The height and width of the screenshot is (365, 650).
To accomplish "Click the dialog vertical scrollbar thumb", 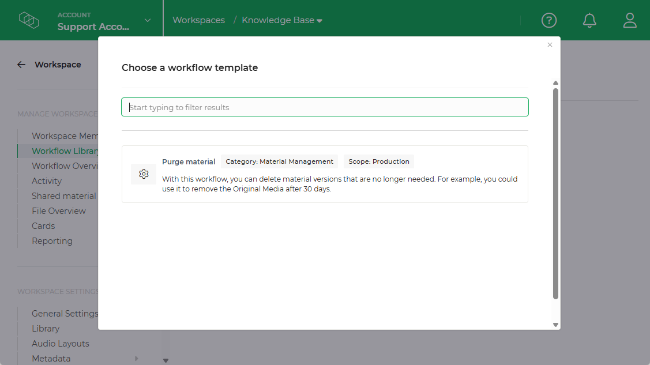I will pyautogui.click(x=555, y=194).
